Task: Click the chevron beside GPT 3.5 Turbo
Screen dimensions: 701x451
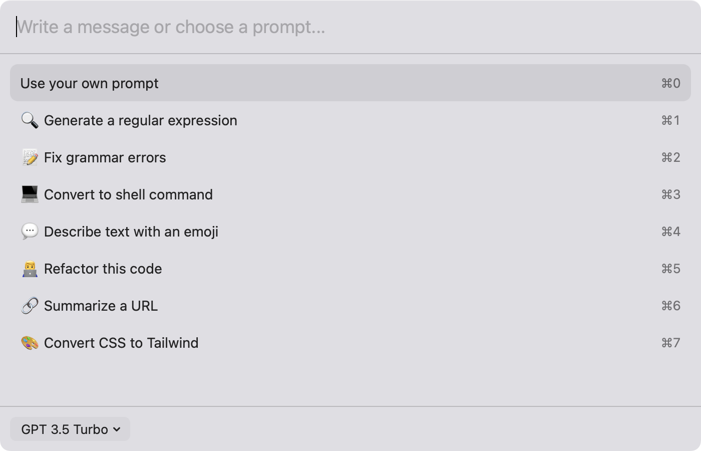Action: (117, 429)
